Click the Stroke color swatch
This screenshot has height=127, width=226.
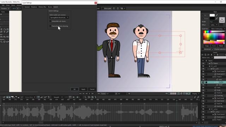tap(212, 18)
